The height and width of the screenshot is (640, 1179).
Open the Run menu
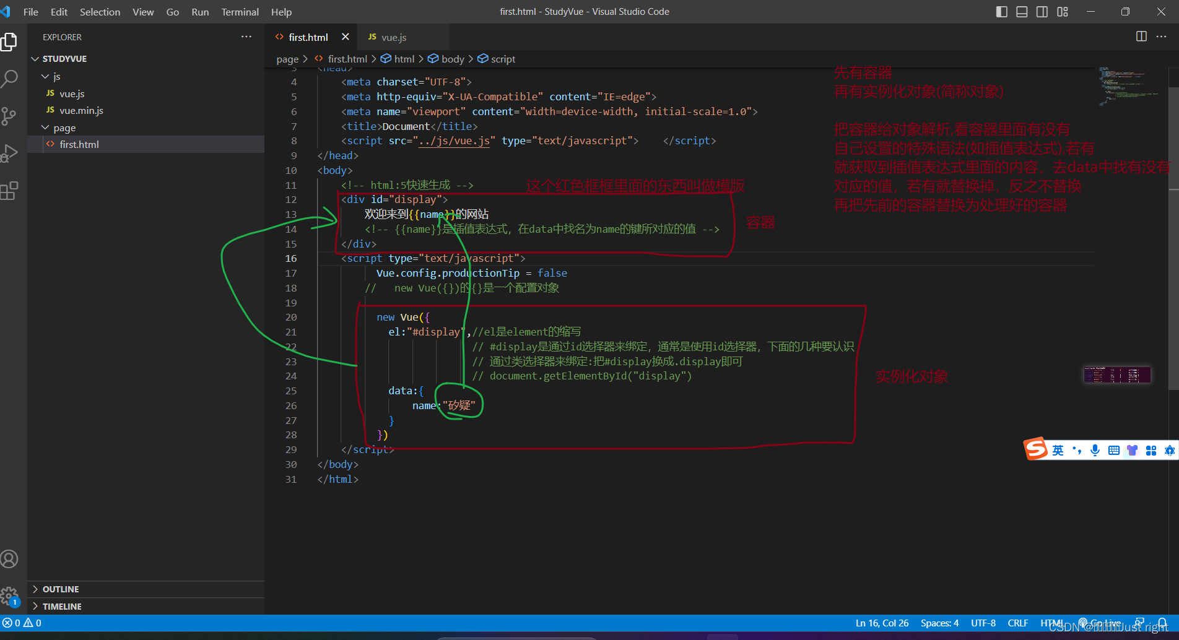[x=200, y=12]
